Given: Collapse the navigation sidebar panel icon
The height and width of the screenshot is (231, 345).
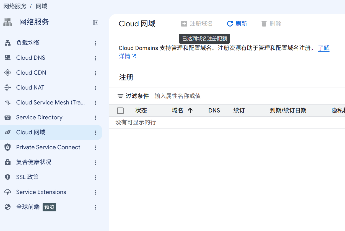Looking at the screenshot, I should [95, 23].
